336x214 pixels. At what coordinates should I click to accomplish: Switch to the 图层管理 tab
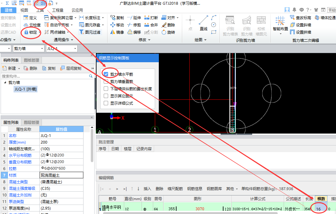tap(32, 122)
